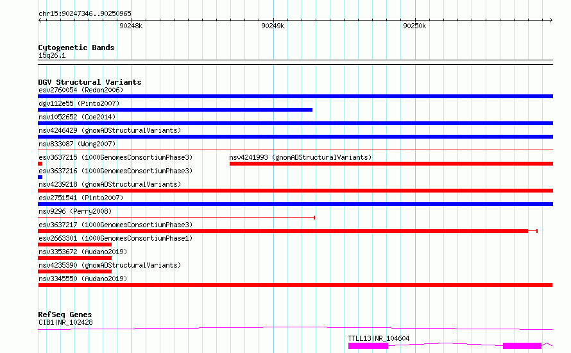Viewport: 571px width, 353px height.
Task: Click the Cytogenetic Bands track title
Action: pos(76,47)
